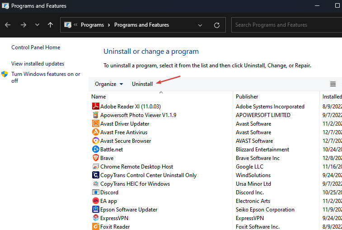
Task: Open Turn Windows features on or off
Action: [x=46, y=77]
